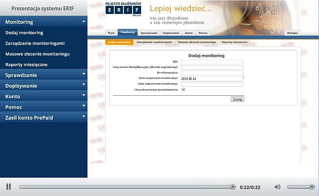Pause the presentation playback

(8, 187)
